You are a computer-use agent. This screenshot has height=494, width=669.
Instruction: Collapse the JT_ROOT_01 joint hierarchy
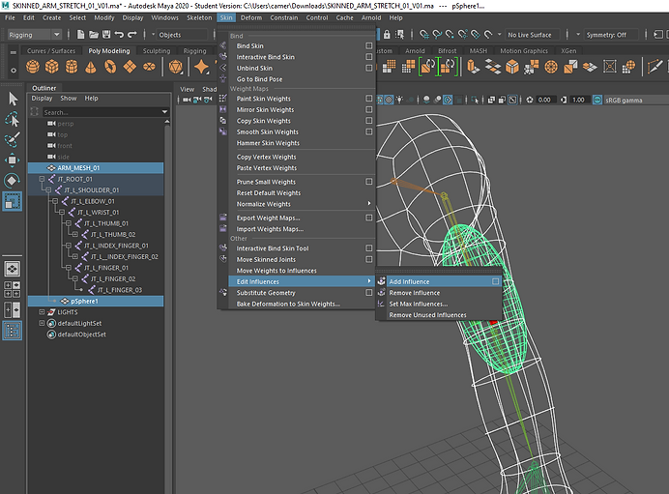42,179
